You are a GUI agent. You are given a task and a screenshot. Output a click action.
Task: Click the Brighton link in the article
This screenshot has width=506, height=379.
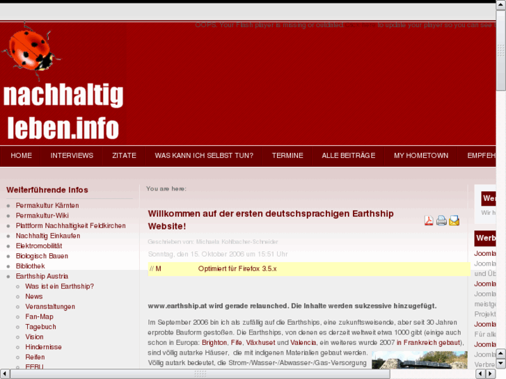tap(214, 343)
